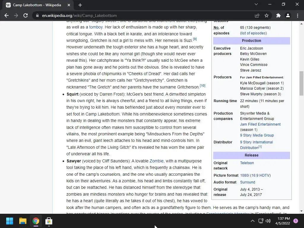Open the Extensions puzzle icon

(x=278, y=15)
